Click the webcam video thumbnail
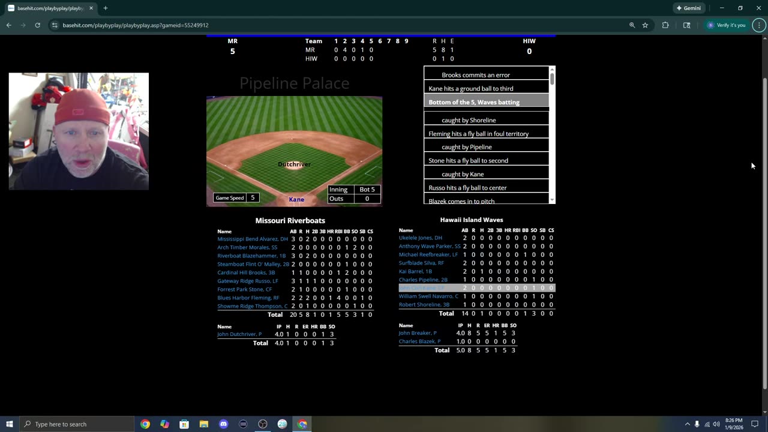The width and height of the screenshot is (768, 432). tap(79, 131)
